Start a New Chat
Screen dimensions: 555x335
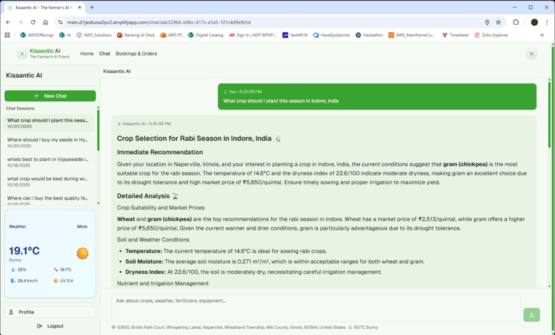click(50, 96)
